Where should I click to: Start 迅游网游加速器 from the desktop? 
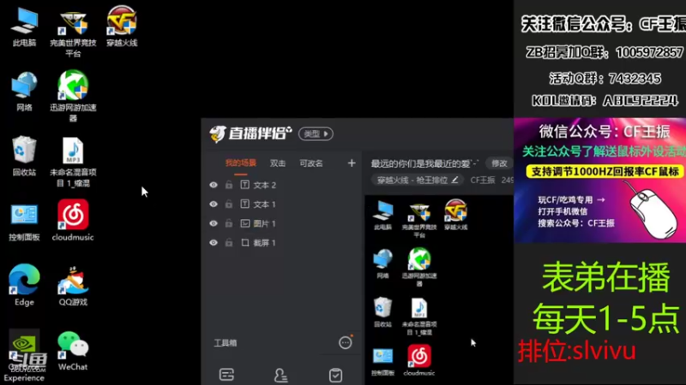tap(73, 96)
